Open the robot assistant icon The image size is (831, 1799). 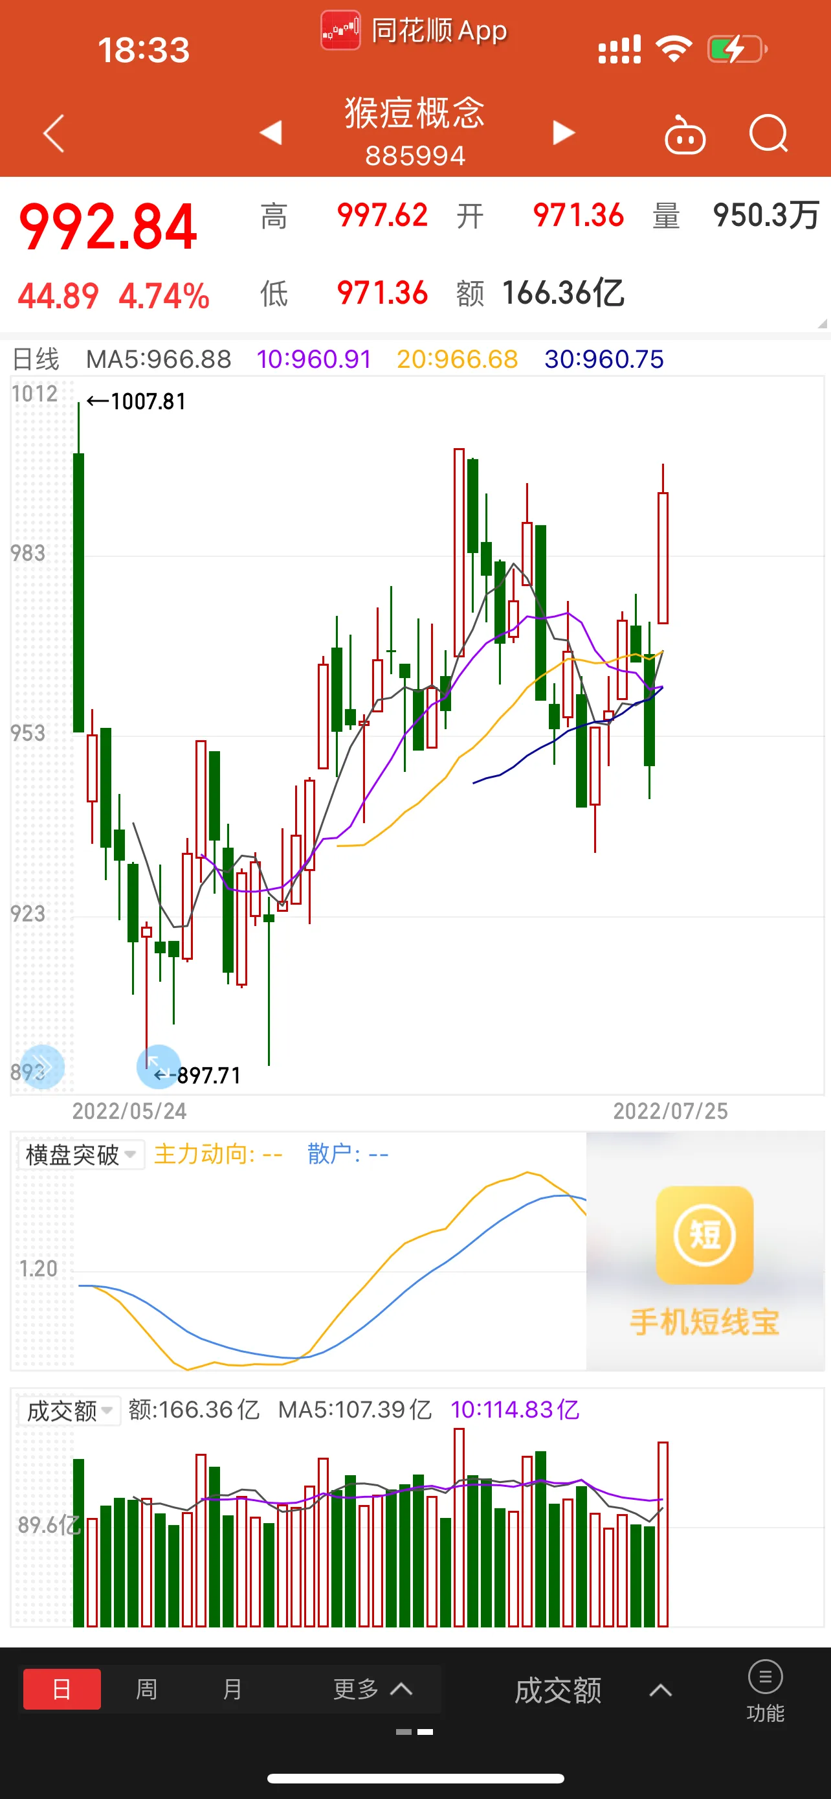[x=685, y=134]
